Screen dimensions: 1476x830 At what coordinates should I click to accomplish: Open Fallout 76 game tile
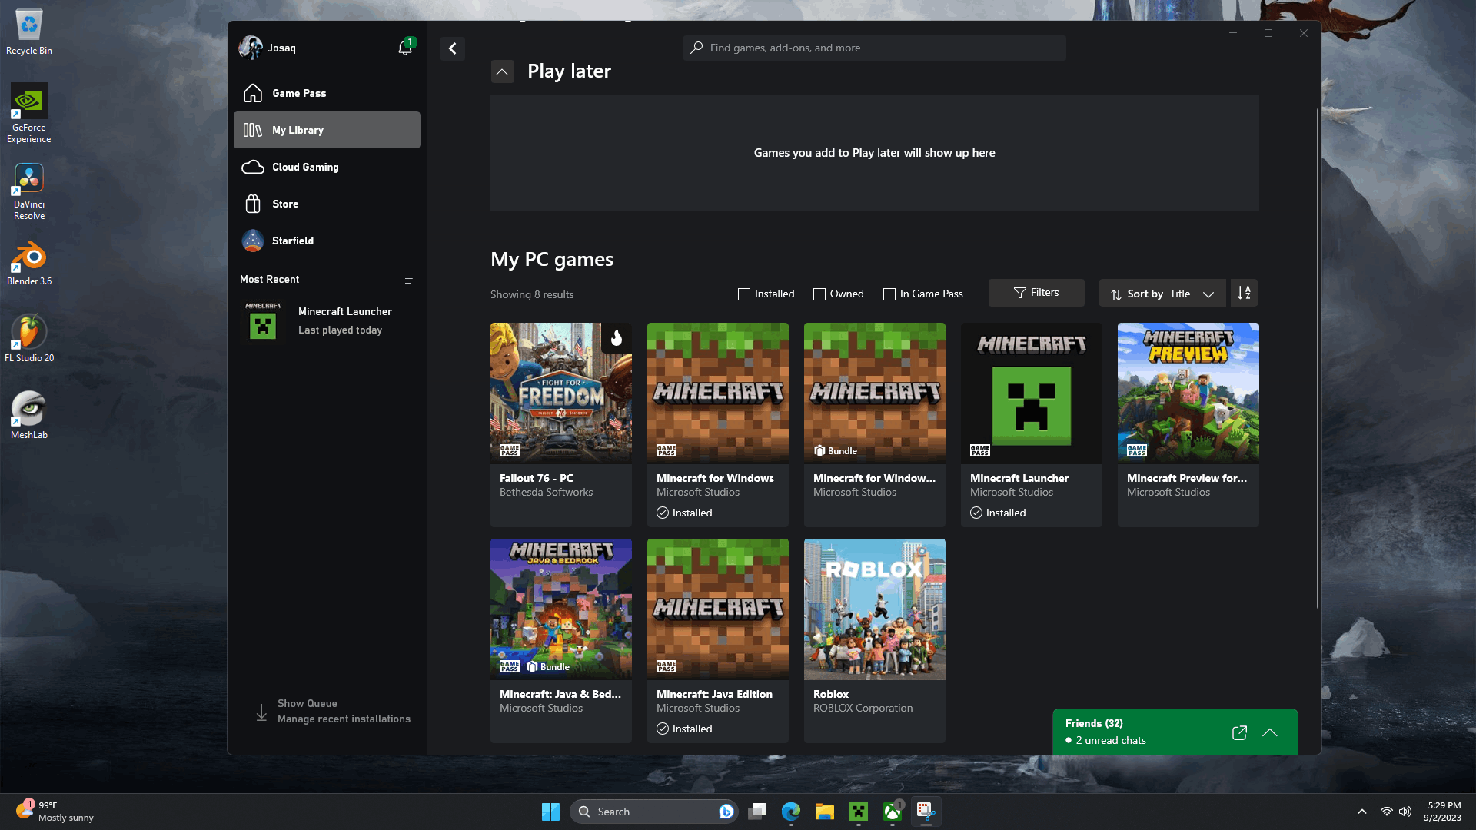click(x=561, y=424)
